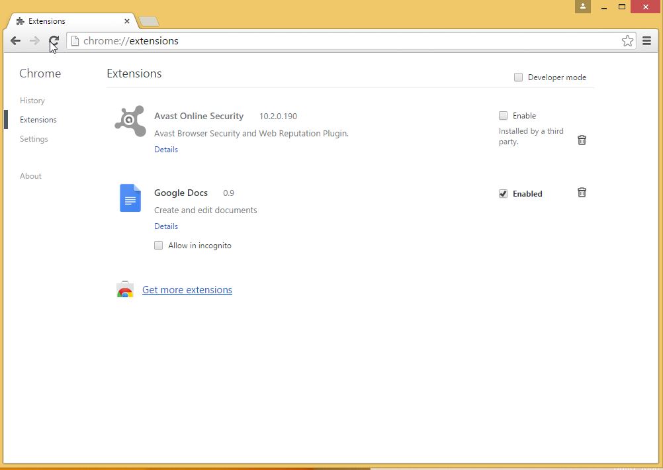The height and width of the screenshot is (470, 663).
Task: Bookmark the page with the star icon
Action: [627, 40]
